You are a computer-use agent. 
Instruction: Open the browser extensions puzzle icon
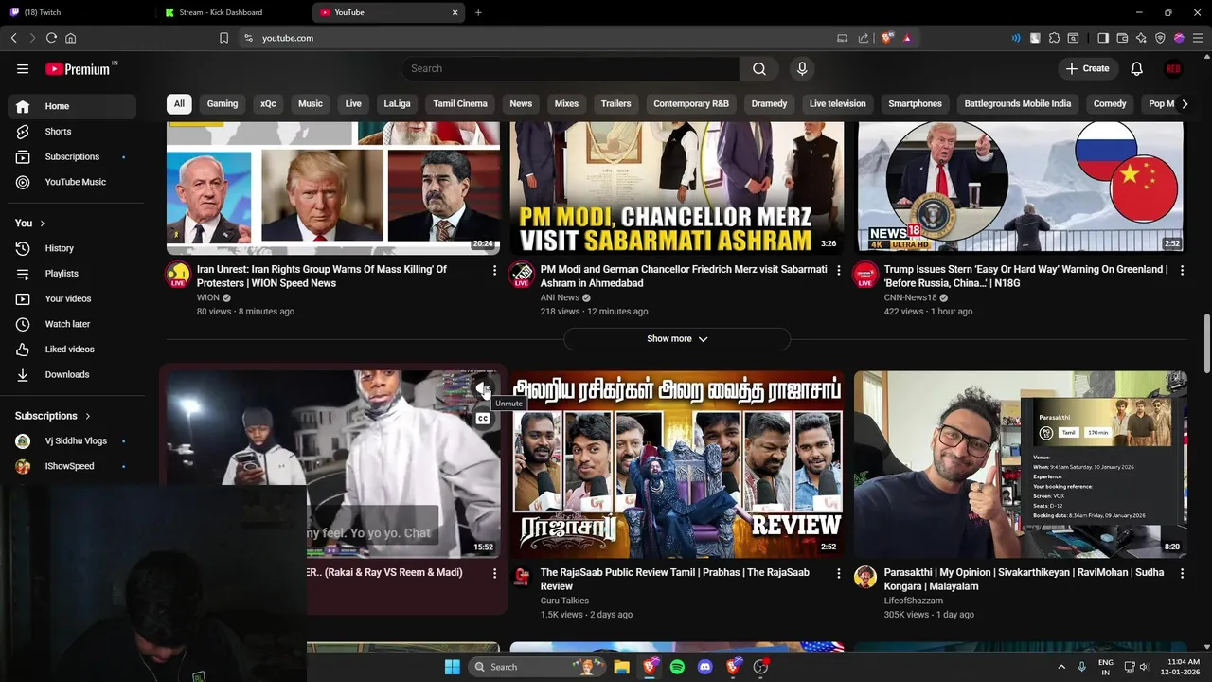point(1054,38)
